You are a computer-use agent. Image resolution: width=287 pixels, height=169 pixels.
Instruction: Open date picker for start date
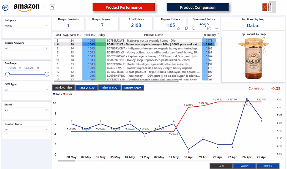(x=20, y=68)
